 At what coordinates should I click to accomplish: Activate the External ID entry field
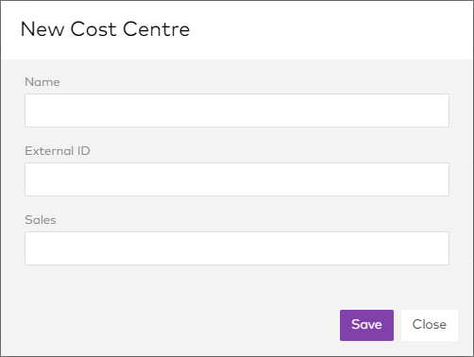(237, 179)
